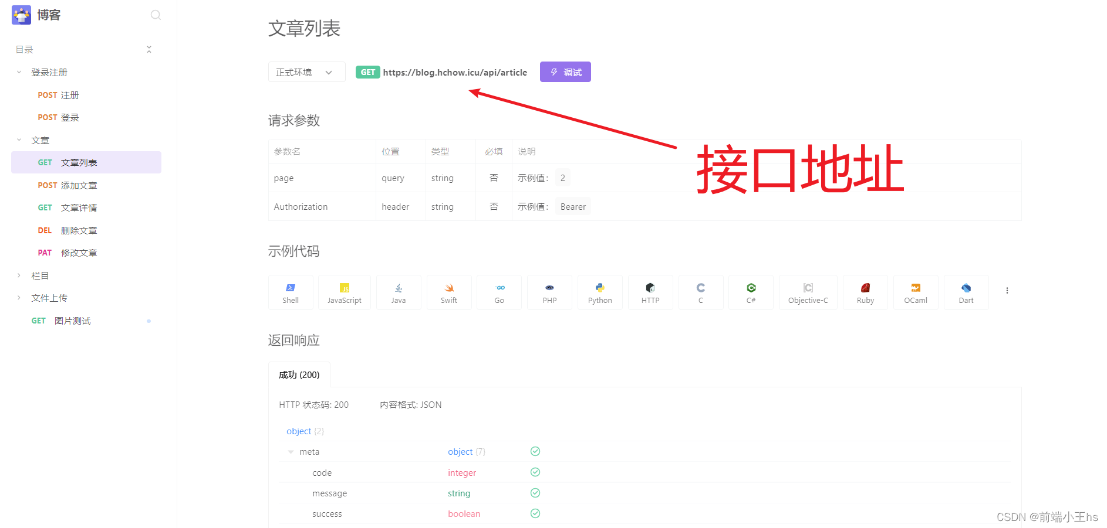Screen dimensions: 1107x528
Task: Select the Ruby code example
Action: [866, 292]
